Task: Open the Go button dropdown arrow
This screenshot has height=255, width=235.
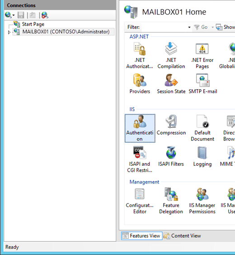Action: pos(212,27)
